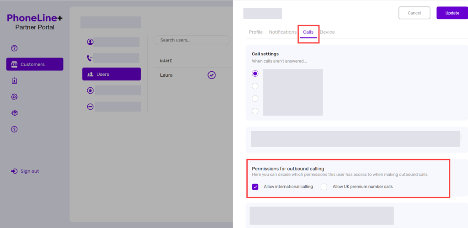Click the Search users input field
This screenshot has width=468, height=228.
[192, 40]
